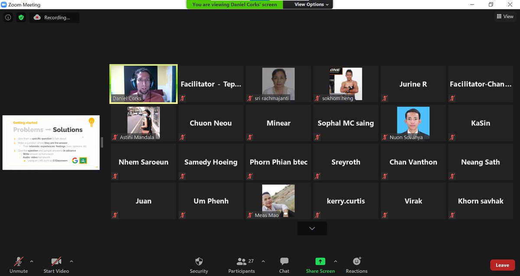Click the KaSin participant name
Screen dimensions: 520x276
[481, 123]
